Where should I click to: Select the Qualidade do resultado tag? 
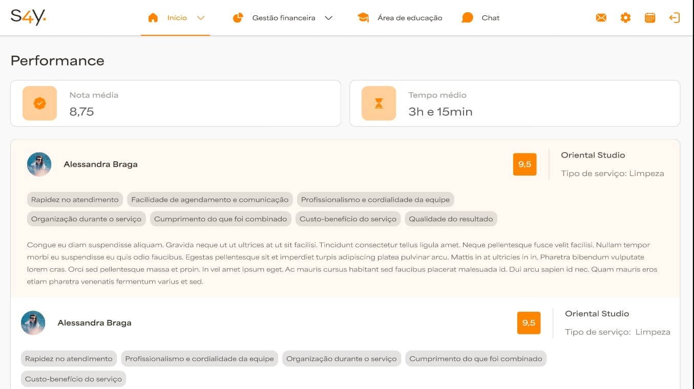pyautogui.click(x=451, y=219)
